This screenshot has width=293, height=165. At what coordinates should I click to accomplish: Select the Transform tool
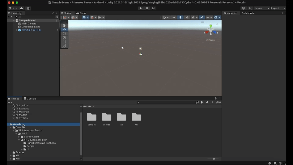pos(64,46)
